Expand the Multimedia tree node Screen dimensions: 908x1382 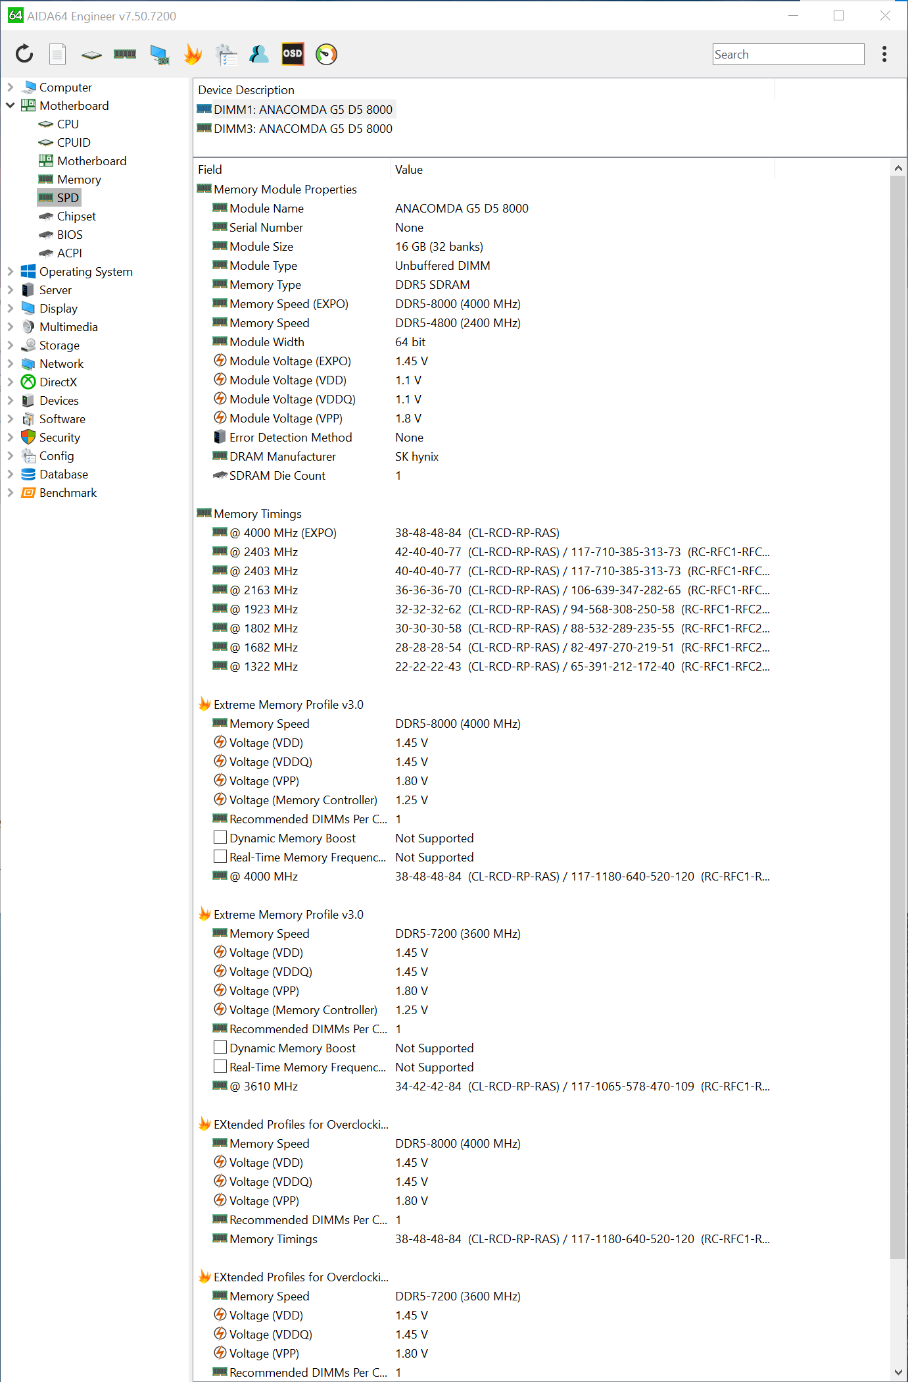pos(10,326)
